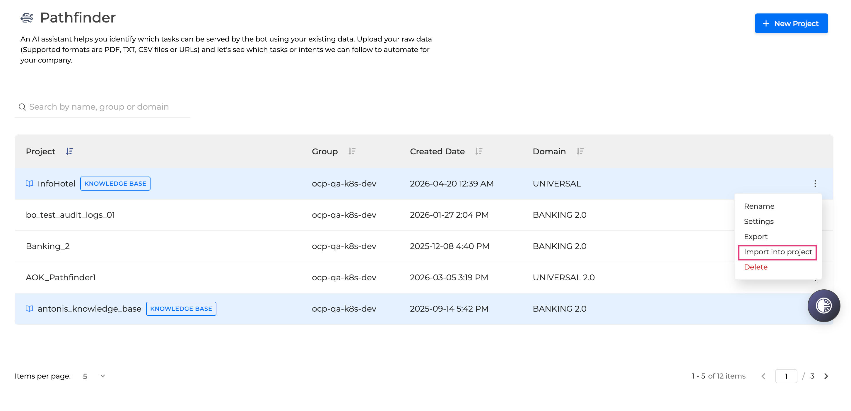Click the Pathfinder logo icon

point(27,18)
